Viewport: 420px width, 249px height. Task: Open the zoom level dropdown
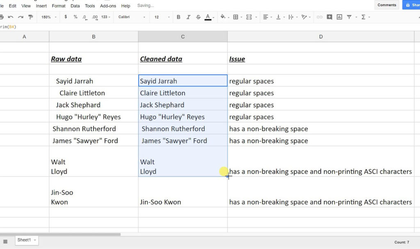49,17
